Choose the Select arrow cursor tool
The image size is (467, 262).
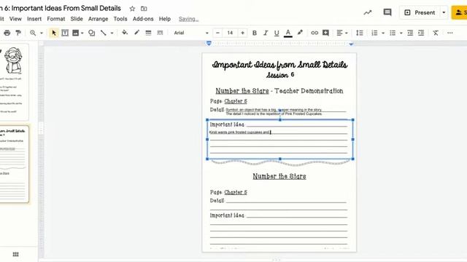(53, 33)
